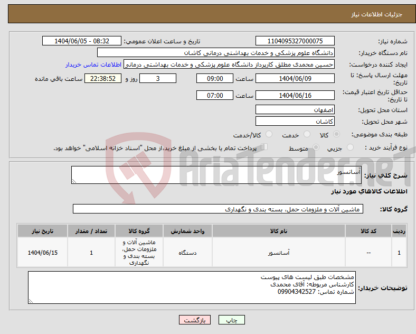Select the کالا radio button

point(336,134)
